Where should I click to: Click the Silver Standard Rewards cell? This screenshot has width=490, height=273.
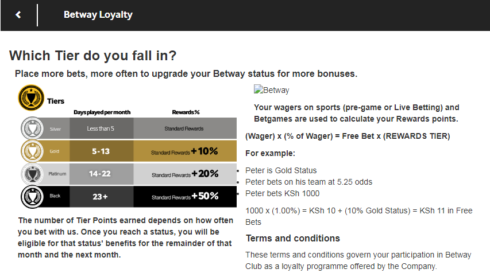(185, 128)
